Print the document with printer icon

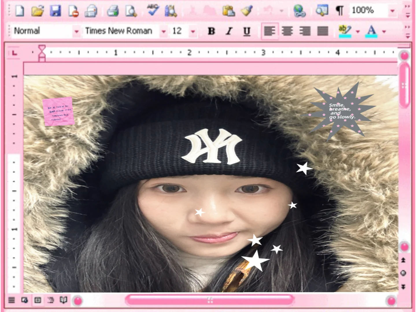pos(112,11)
